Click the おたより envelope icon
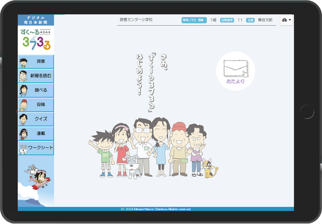This screenshot has width=322, height=224. point(235,71)
